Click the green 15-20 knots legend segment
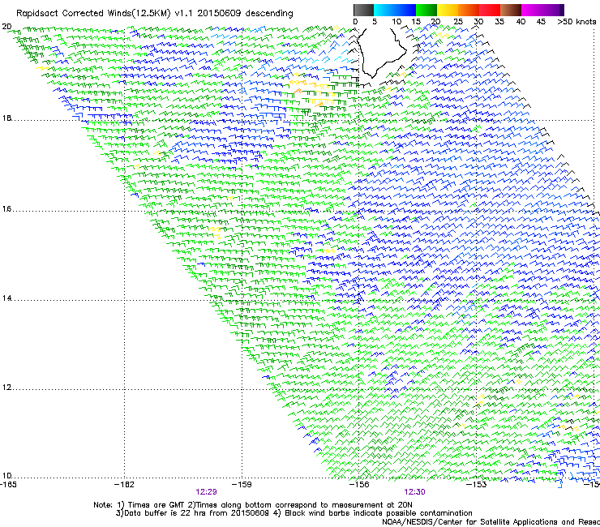The height and width of the screenshot is (527, 600). point(426,10)
